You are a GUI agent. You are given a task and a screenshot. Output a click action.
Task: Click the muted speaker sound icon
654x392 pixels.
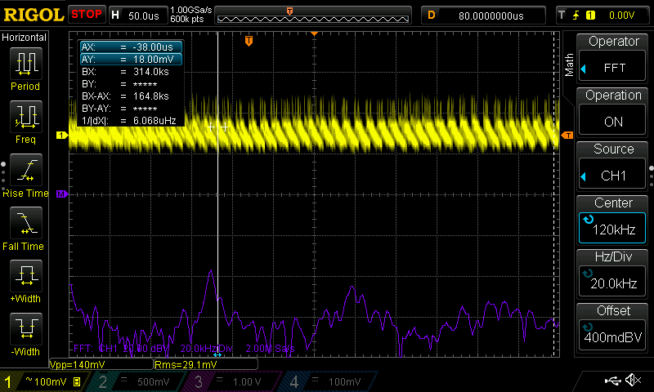pyautogui.click(x=632, y=381)
